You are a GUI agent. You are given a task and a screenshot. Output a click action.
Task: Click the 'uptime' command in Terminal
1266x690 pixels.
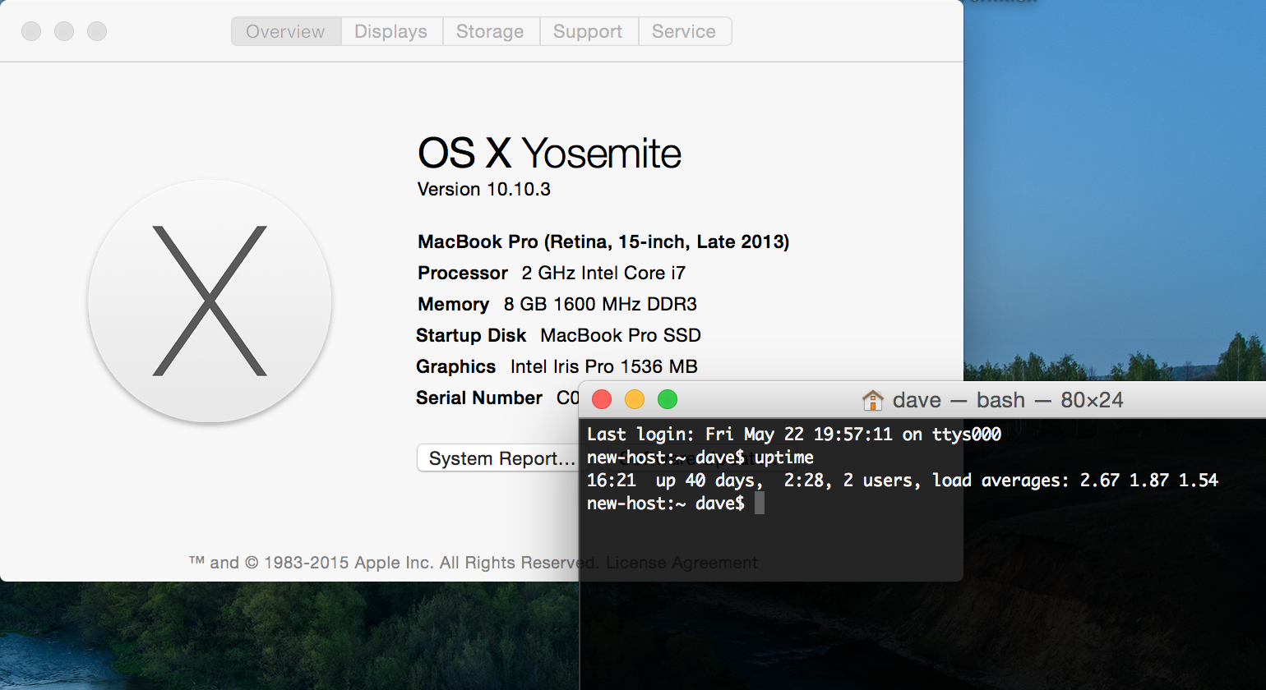[x=784, y=458]
